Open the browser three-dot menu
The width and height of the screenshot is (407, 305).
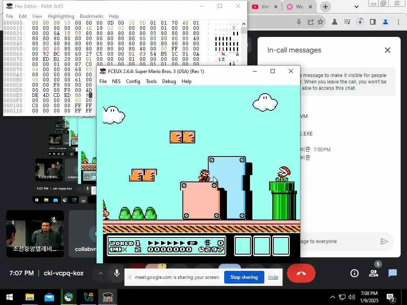[x=398, y=22]
